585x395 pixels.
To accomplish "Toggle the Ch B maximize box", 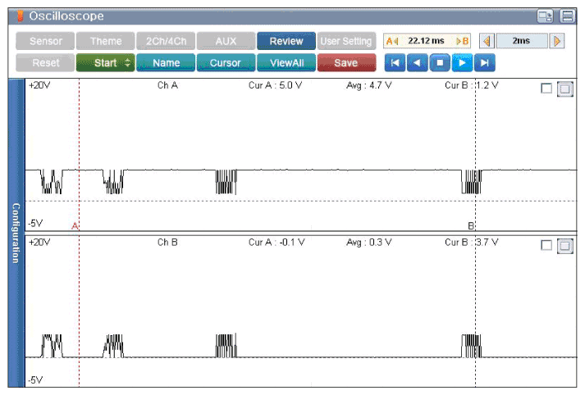I will pos(564,246).
